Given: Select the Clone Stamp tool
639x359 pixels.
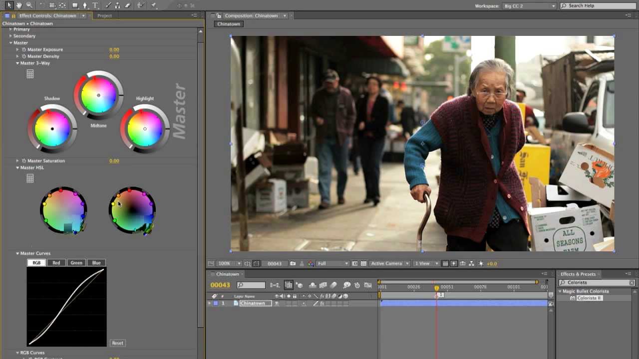Looking at the screenshot, I should click(x=118, y=5).
